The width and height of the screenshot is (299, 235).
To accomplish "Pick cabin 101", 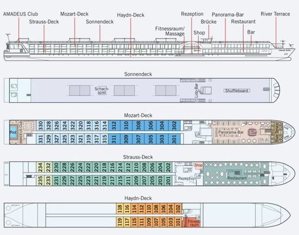I will coord(178,222).
